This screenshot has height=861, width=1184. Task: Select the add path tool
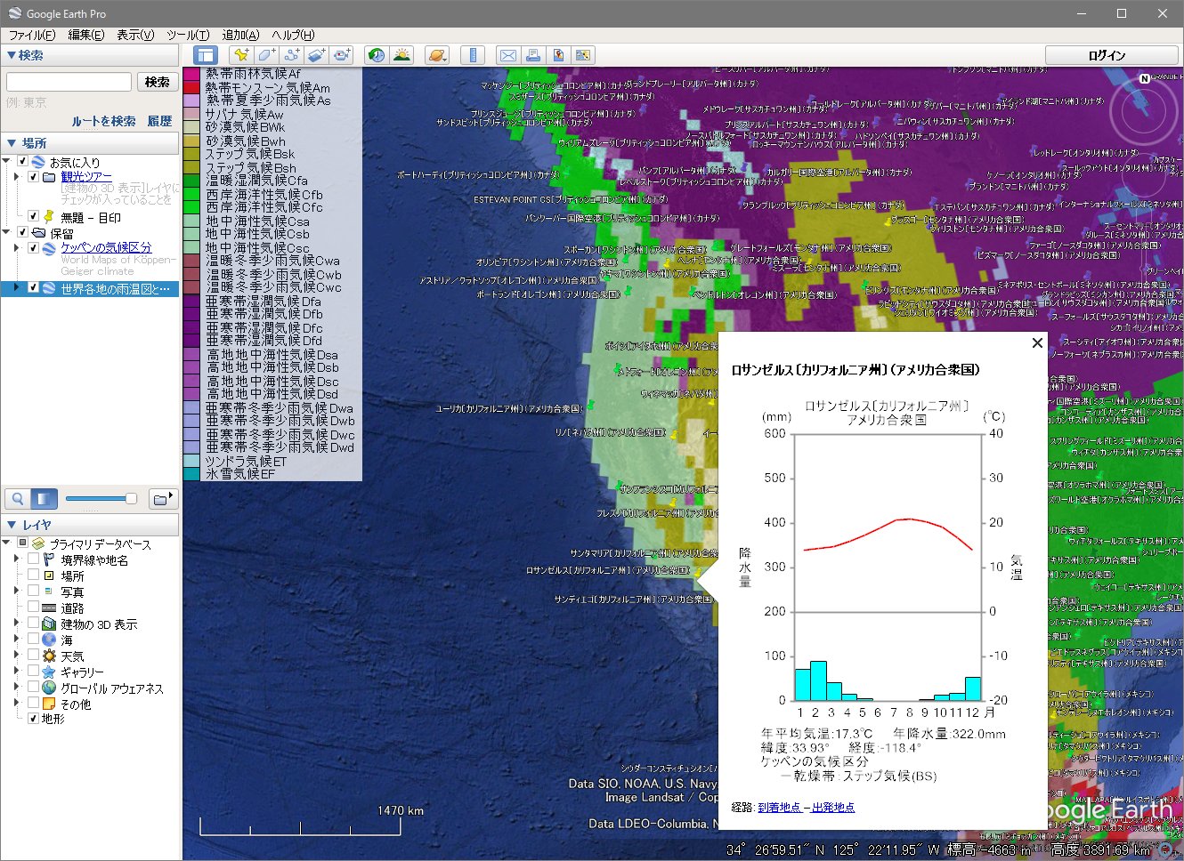[292, 55]
